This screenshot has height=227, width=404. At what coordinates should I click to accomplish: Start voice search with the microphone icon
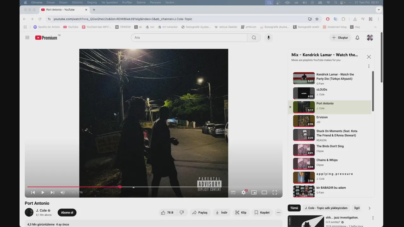coord(269,38)
